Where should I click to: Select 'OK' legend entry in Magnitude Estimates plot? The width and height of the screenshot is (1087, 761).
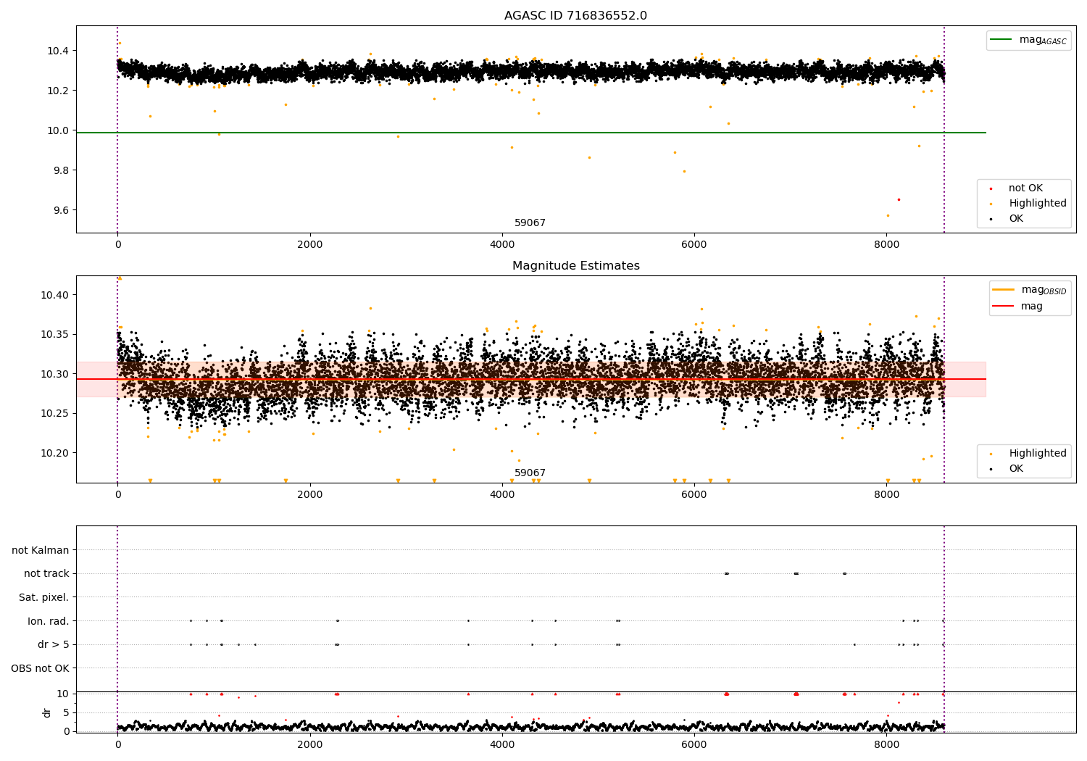pos(1016,469)
